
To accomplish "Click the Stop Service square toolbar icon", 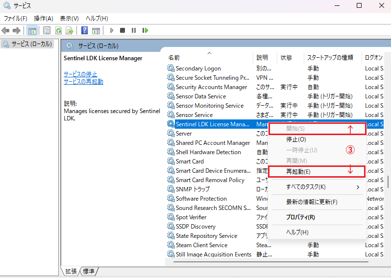I will click(122, 30).
